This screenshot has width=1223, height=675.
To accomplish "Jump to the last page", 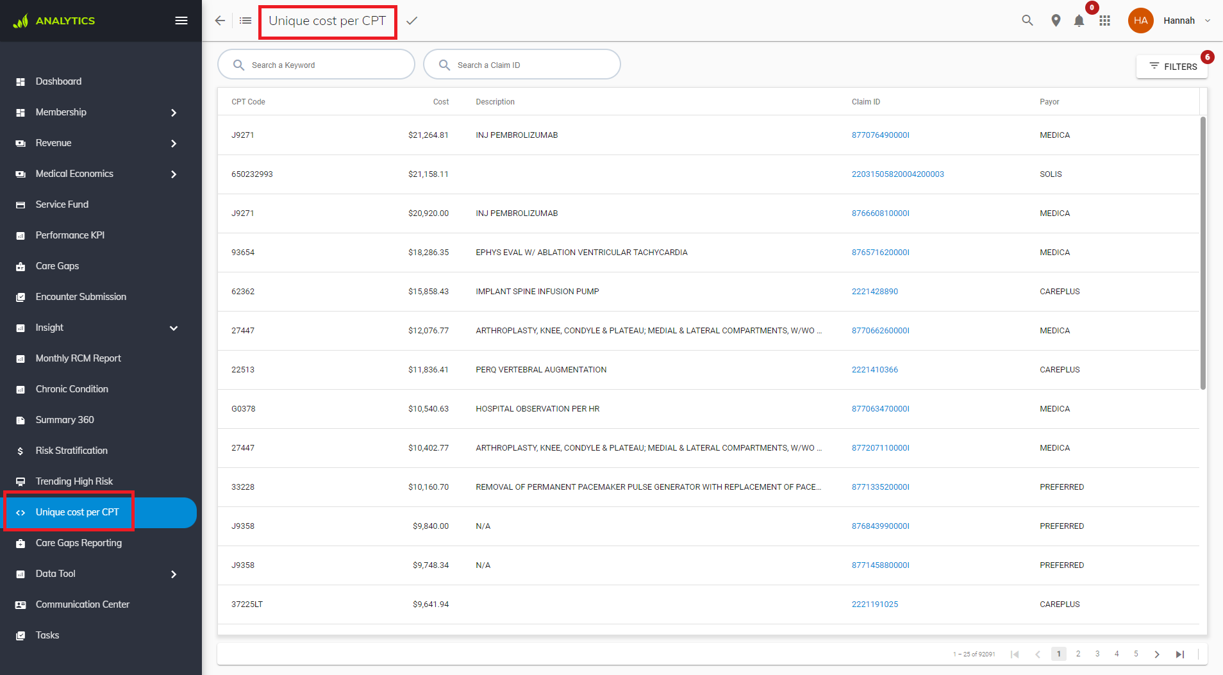I will pos(1179,654).
